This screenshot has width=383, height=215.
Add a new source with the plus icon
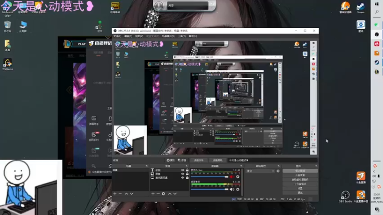point(153,194)
